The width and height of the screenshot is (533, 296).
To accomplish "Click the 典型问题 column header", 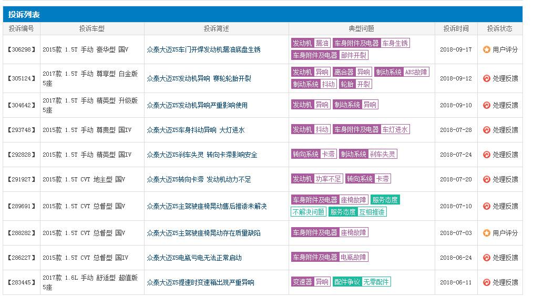I will click(x=361, y=28).
